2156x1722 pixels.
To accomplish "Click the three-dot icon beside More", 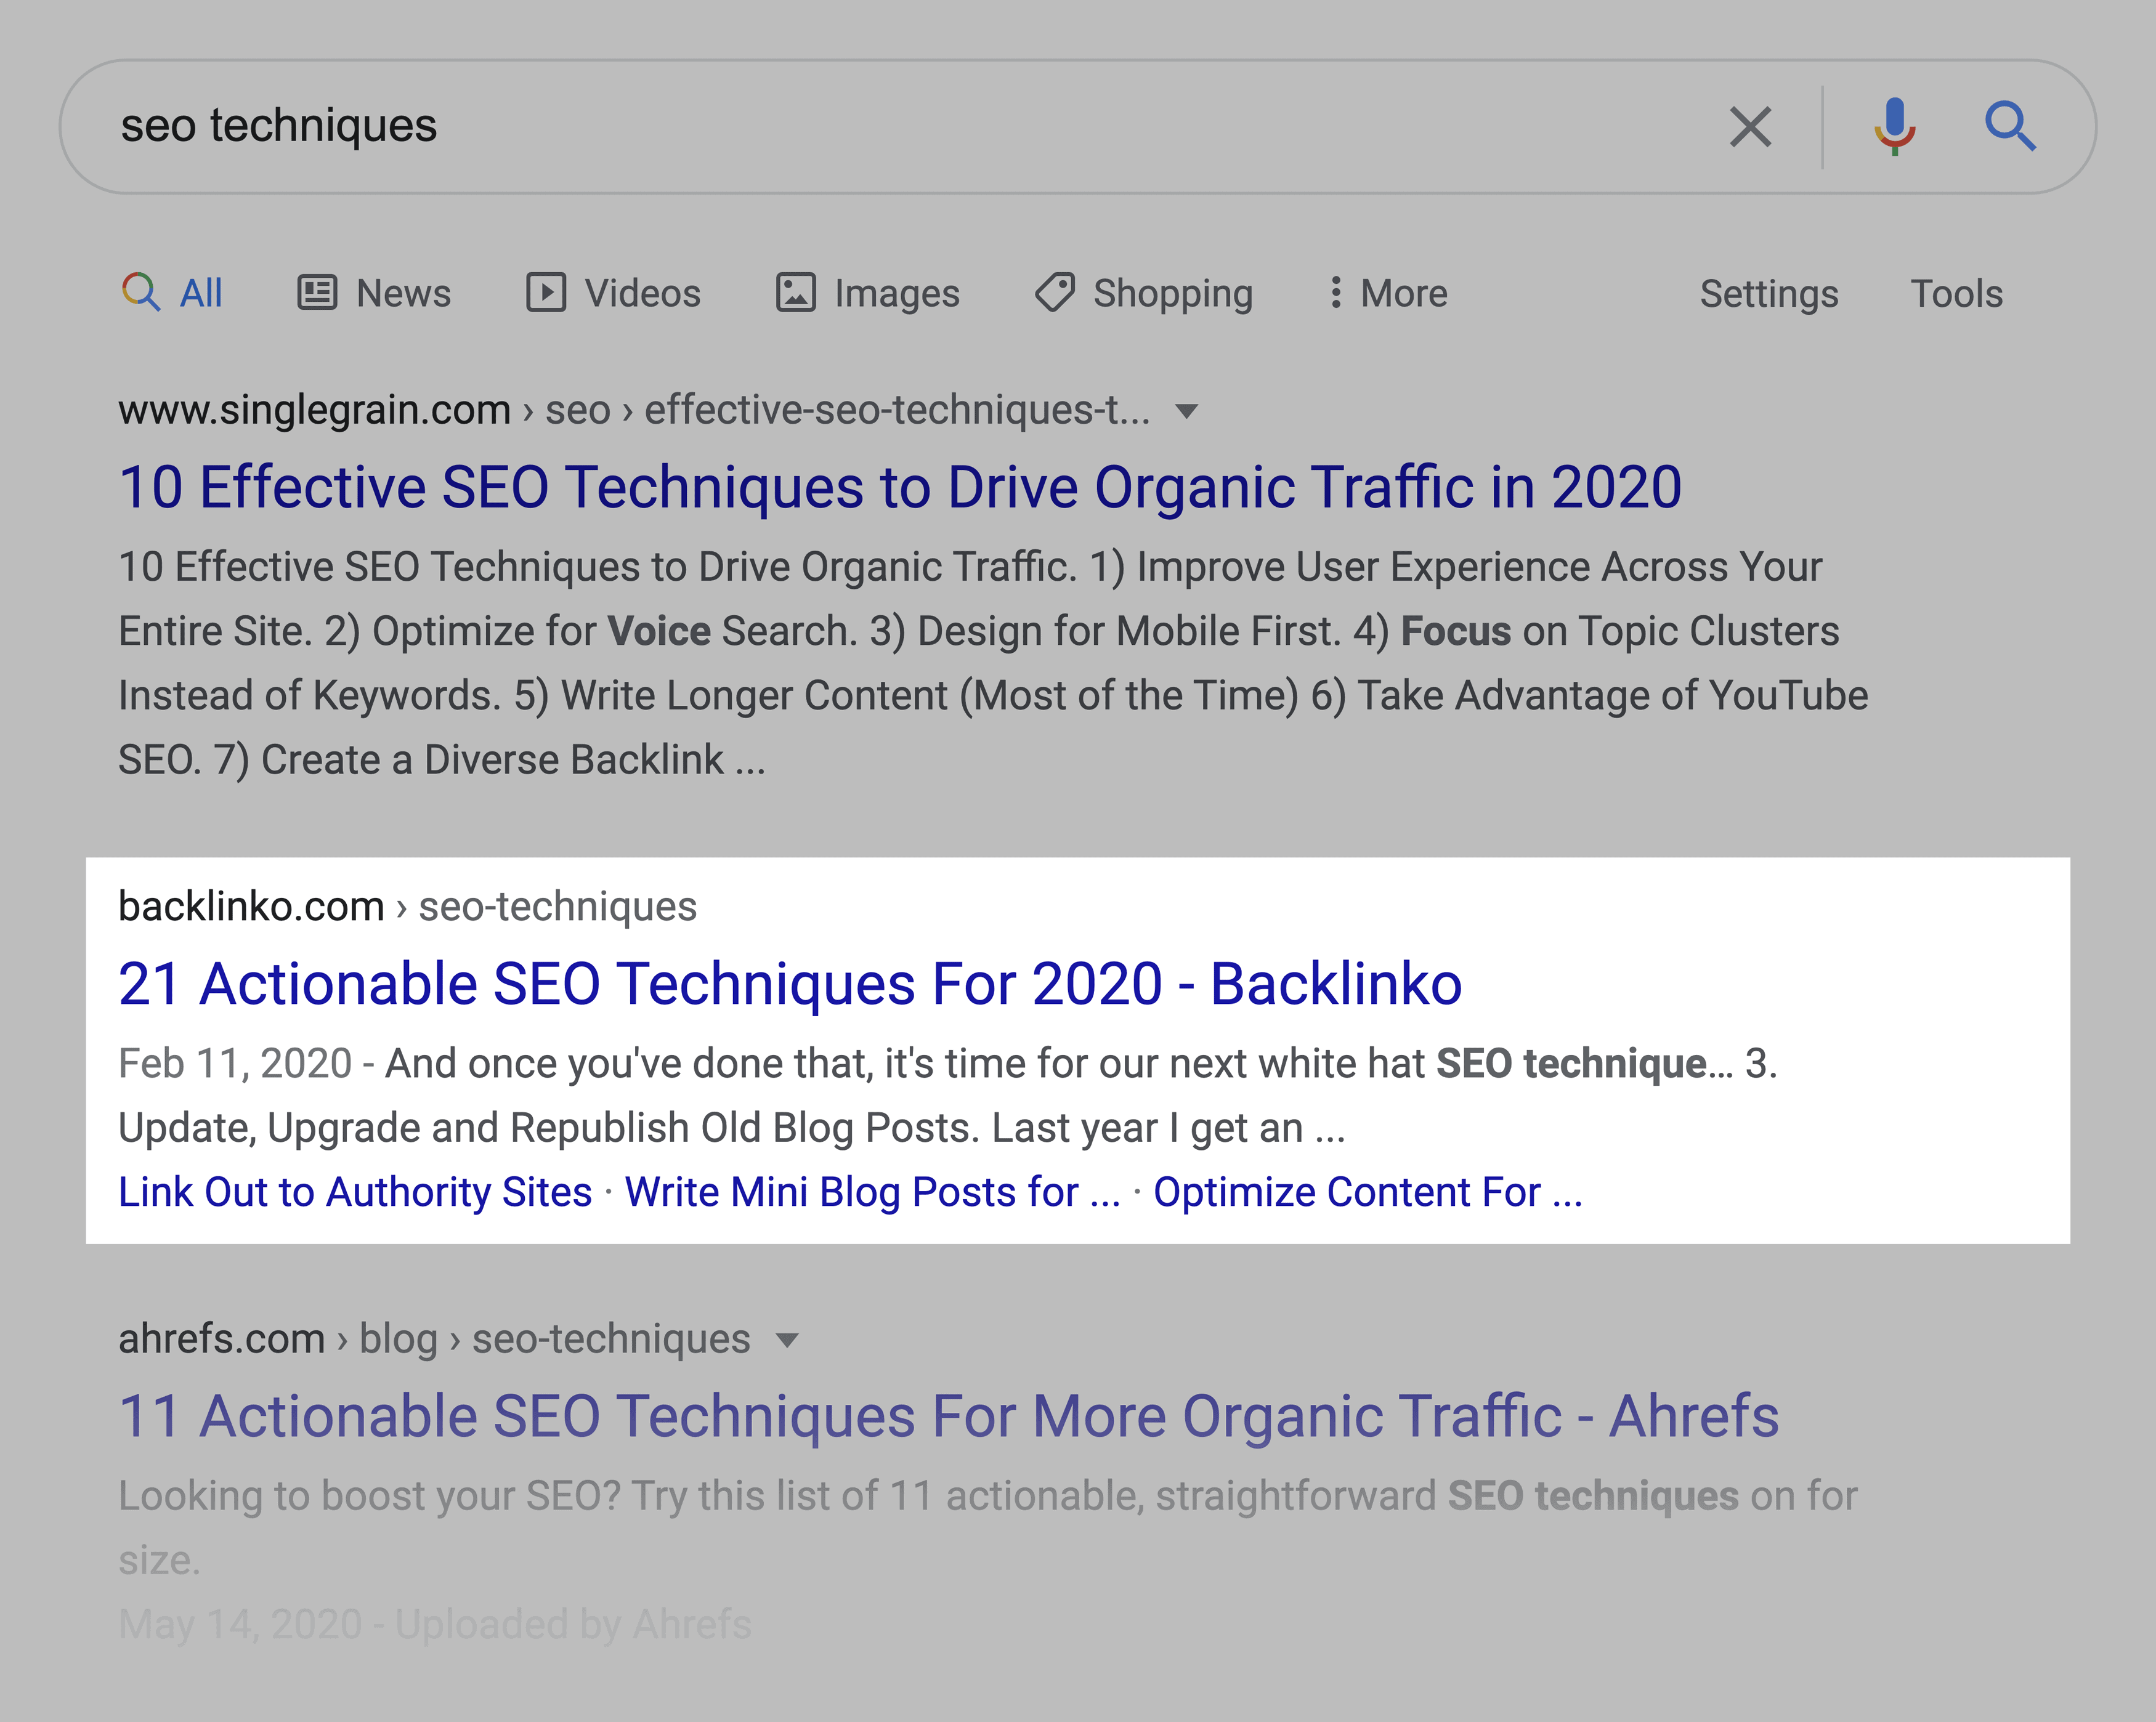I will coord(1335,292).
